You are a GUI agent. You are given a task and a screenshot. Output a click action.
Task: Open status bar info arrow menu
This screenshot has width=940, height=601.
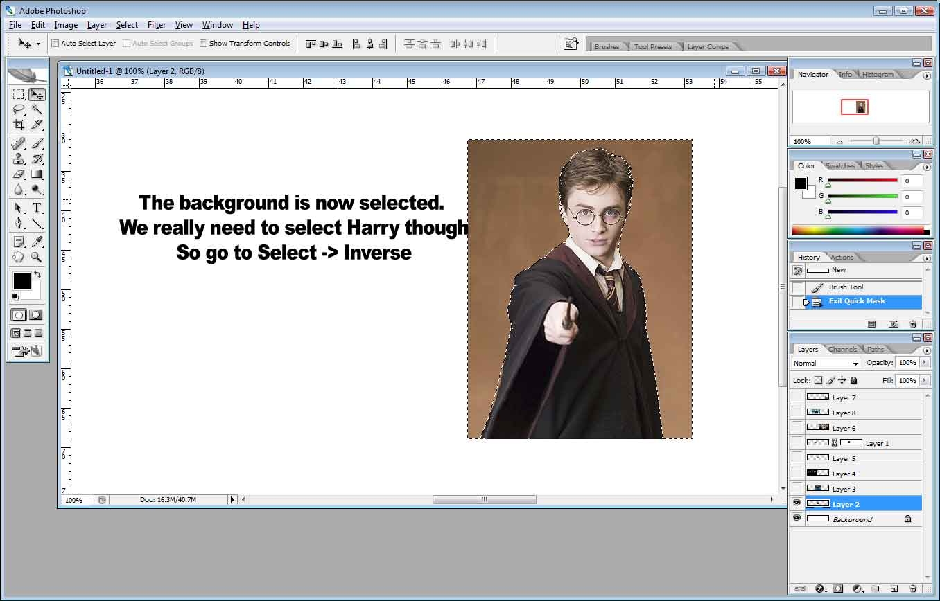coord(233,499)
